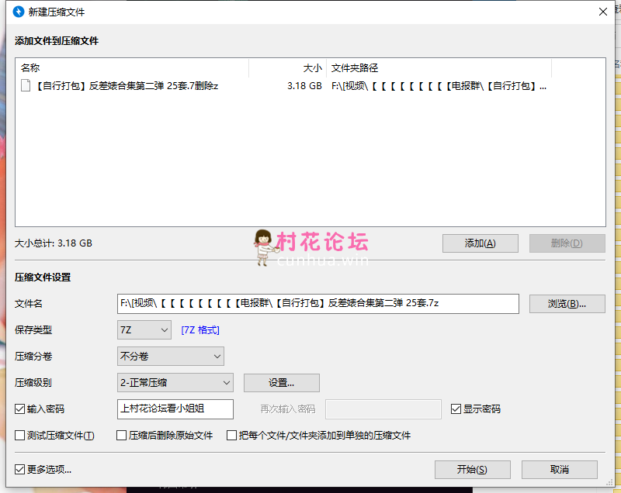
Task: Click the file icon in the file list
Action: (26, 86)
